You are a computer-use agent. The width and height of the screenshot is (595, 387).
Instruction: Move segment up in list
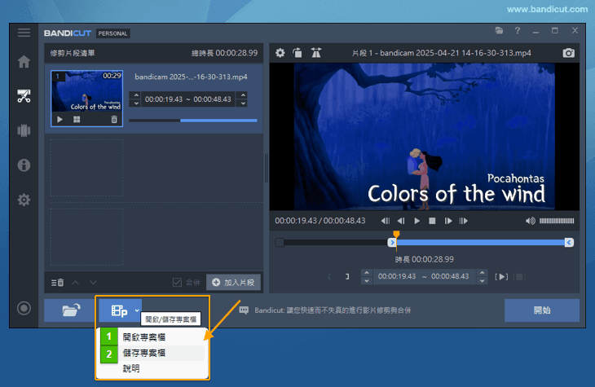76,282
